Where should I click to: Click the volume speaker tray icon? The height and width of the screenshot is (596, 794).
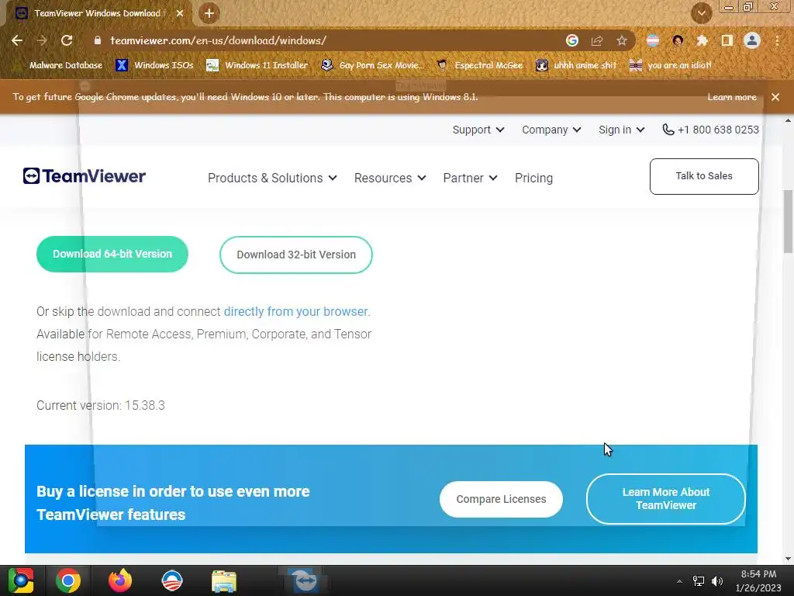pos(717,581)
